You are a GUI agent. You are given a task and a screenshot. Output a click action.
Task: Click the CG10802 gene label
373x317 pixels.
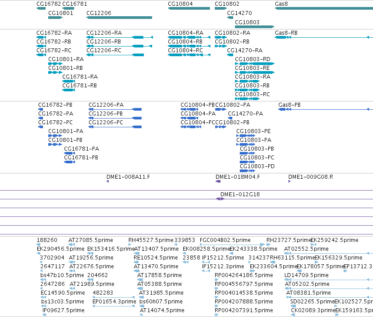227,4
